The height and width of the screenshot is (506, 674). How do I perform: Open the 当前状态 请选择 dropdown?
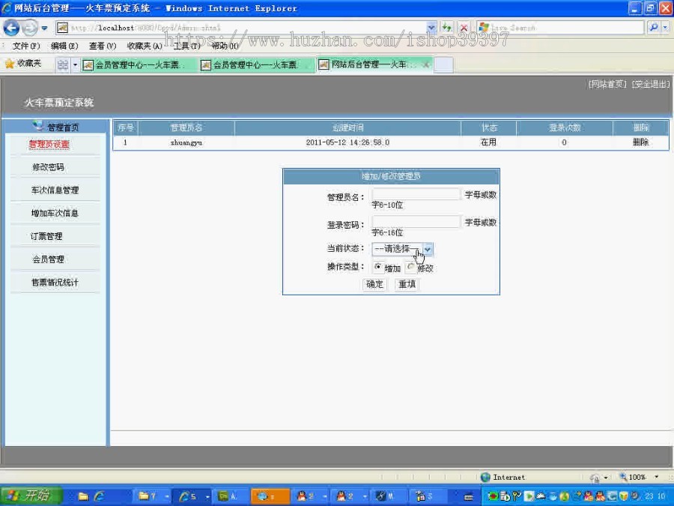(x=402, y=249)
